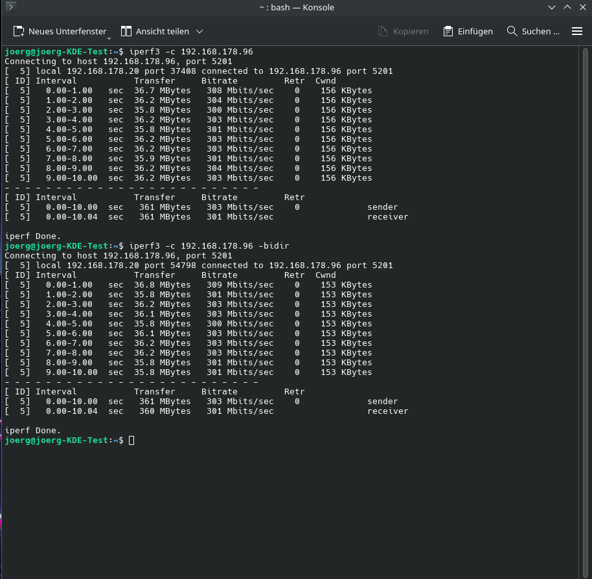Expand the Ansicht teilen chevron menu
This screenshot has width=592, height=579.
point(199,31)
